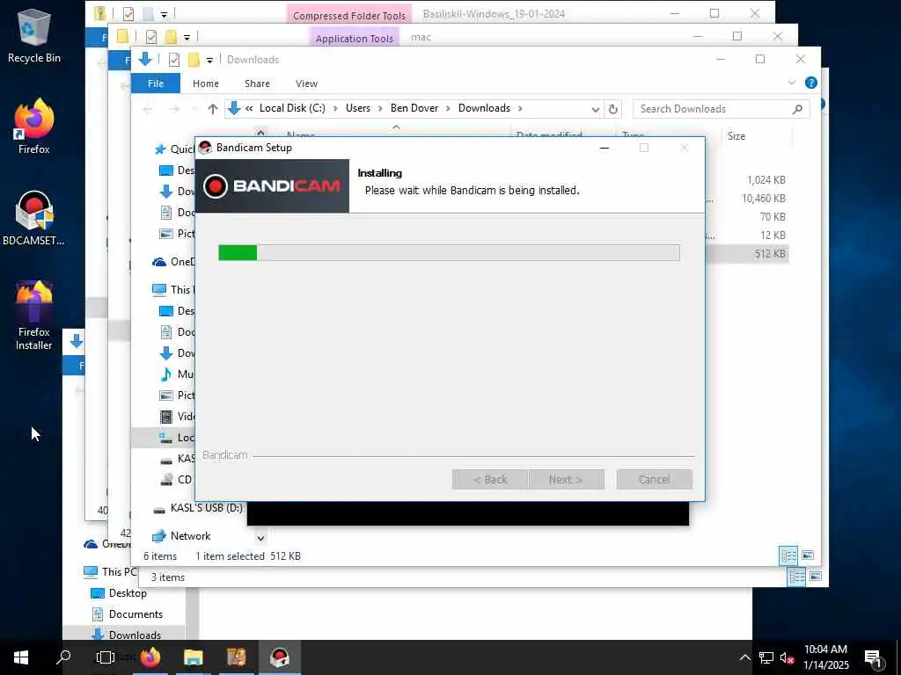The image size is (901, 675).
Task: Click Properties checkmark icon in Downloads title bar
Action: [174, 60]
